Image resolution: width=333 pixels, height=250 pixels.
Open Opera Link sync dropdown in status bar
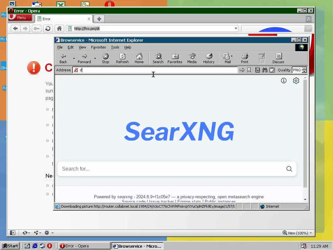click(x=26, y=233)
